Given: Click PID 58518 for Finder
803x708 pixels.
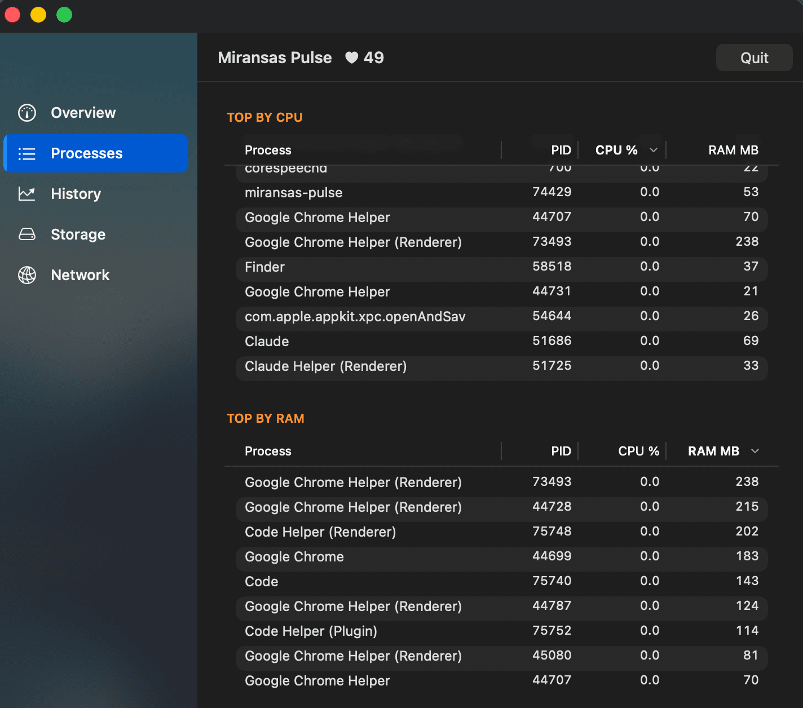Looking at the screenshot, I should tap(552, 267).
